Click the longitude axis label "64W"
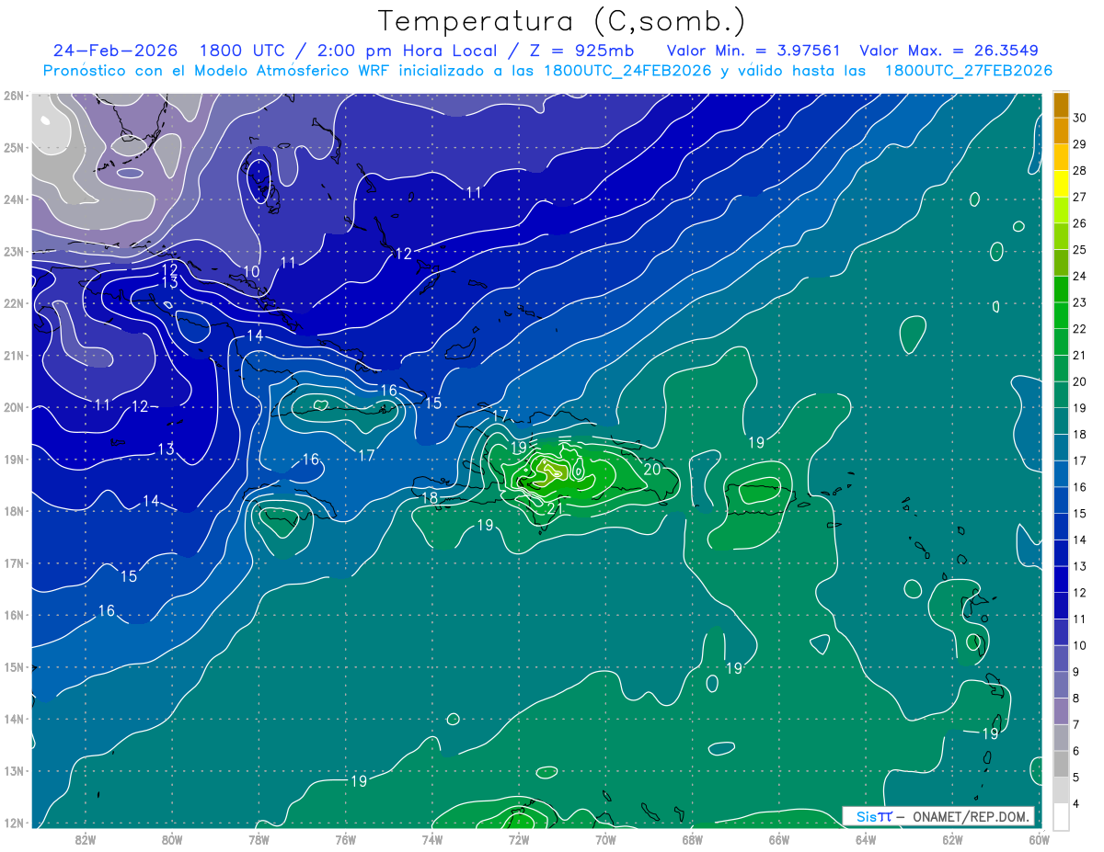Viewport: 1104px width, 852px height. click(866, 839)
